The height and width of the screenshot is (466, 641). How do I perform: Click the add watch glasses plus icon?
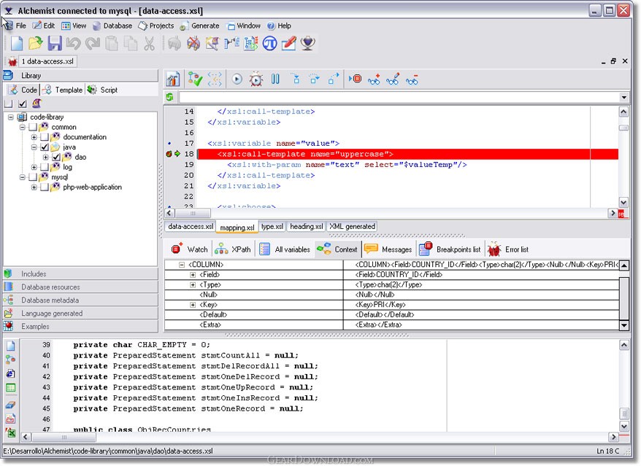tap(374, 79)
